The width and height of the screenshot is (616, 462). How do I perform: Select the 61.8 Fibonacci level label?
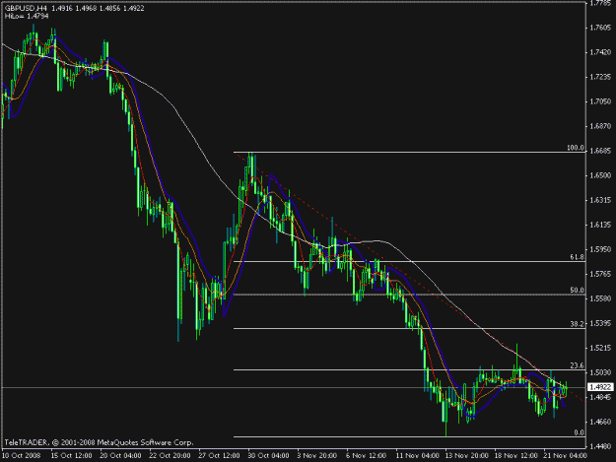tap(578, 257)
